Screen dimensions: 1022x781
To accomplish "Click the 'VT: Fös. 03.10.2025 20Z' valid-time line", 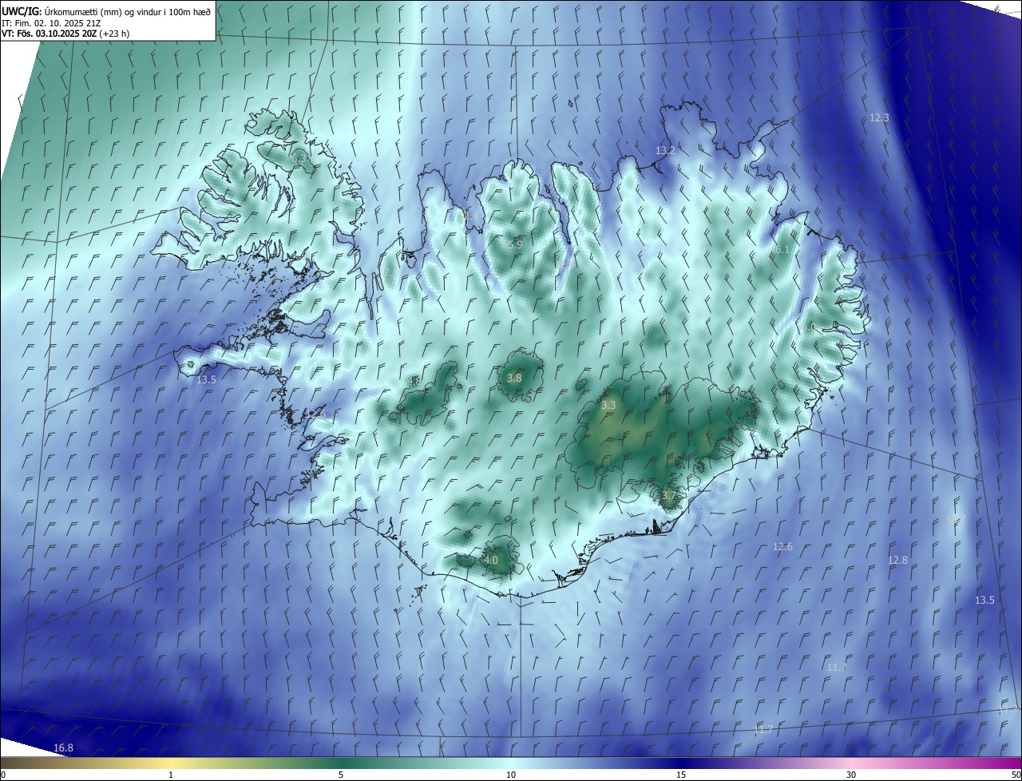I will pos(65,34).
